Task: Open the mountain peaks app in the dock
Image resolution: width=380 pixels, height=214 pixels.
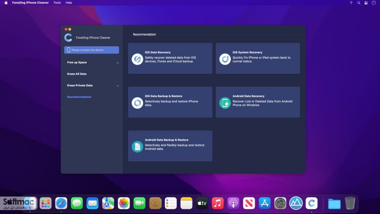Action: click(x=296, y=203)
